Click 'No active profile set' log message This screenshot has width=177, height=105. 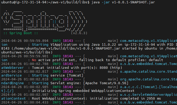[54, 60]
